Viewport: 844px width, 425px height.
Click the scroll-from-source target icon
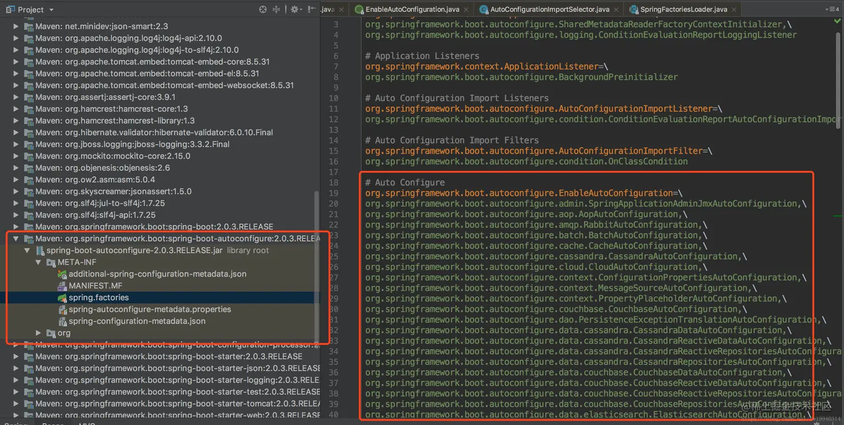263,9
